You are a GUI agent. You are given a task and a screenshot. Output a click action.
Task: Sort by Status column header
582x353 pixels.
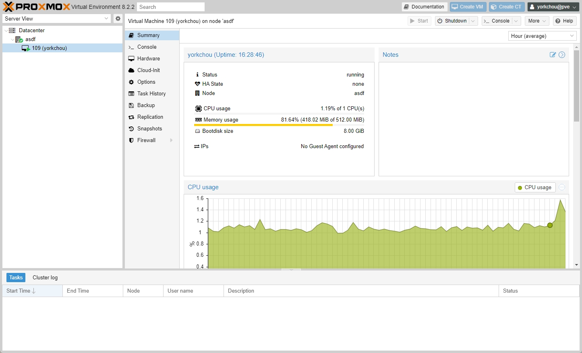pos(539,291)
